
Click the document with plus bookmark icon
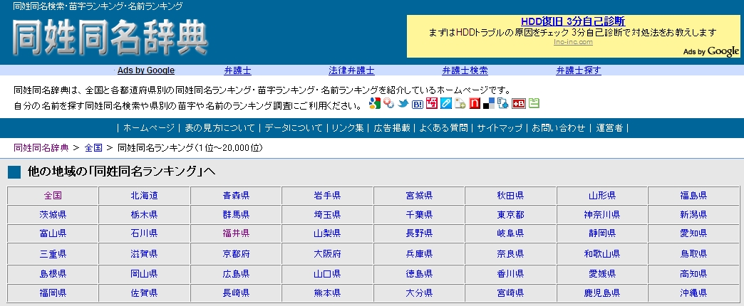point(460,104)
